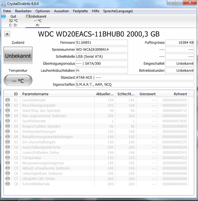The image size is (198, 201).
Task: Click the CrystalDiskInfo title bar icon
Action: [3, 4]
